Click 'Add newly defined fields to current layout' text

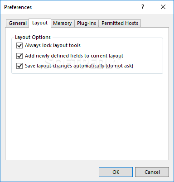click(74, 56)
